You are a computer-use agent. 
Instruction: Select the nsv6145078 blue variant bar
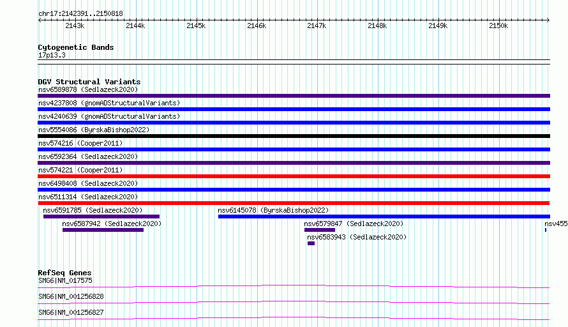(384, 217)
